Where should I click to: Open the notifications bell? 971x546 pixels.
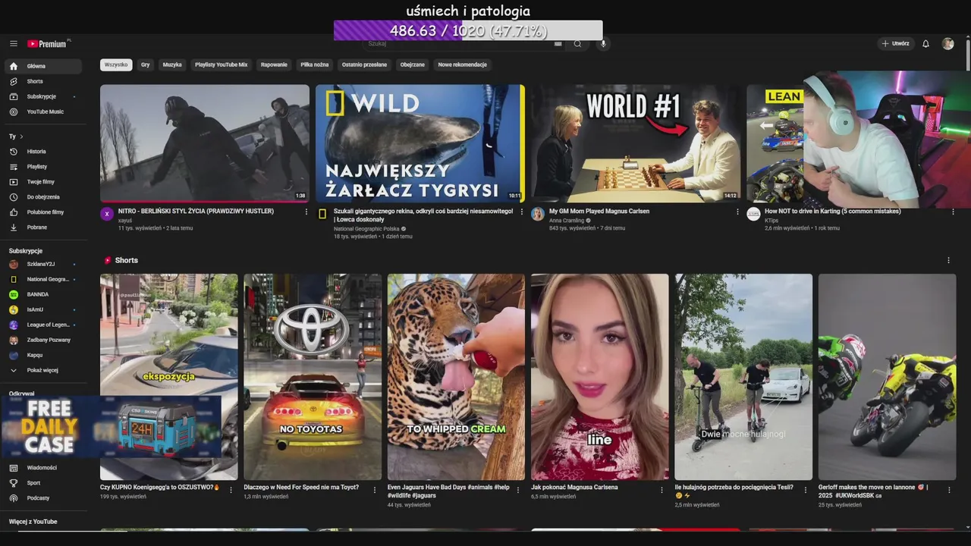click(925, 44)
